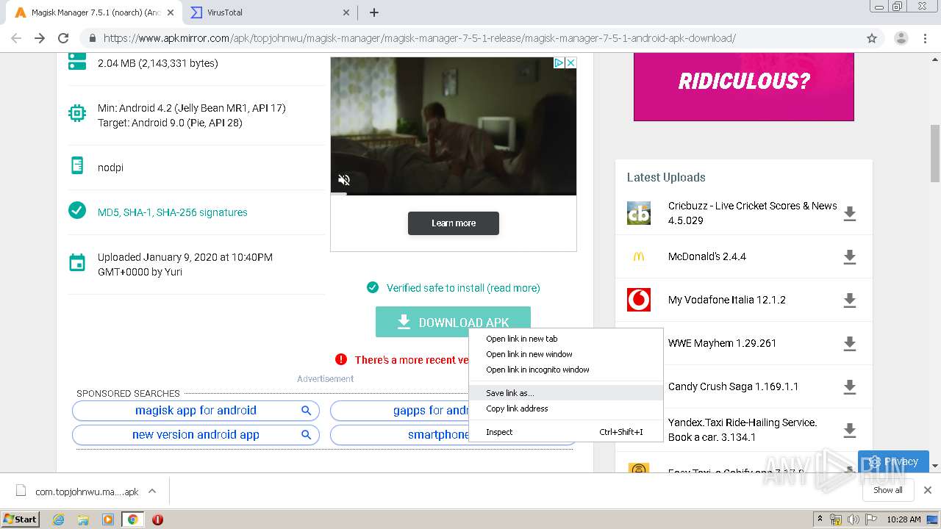This screenshot has height=529, width=941.
Task: Click the McDonald's app icon
Action: click(x=639, y=256)
